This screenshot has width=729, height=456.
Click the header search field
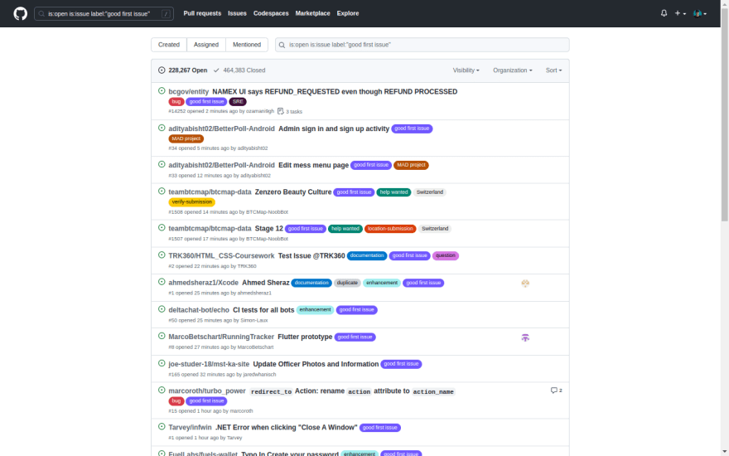pos(104,13)
